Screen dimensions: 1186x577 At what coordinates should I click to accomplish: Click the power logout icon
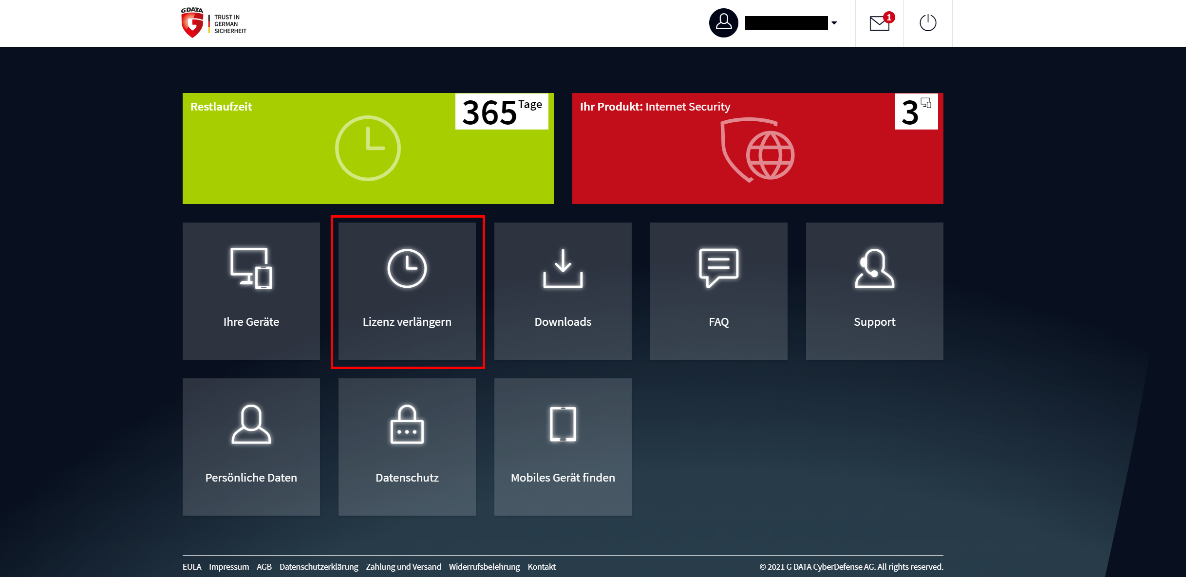[928, 23]
